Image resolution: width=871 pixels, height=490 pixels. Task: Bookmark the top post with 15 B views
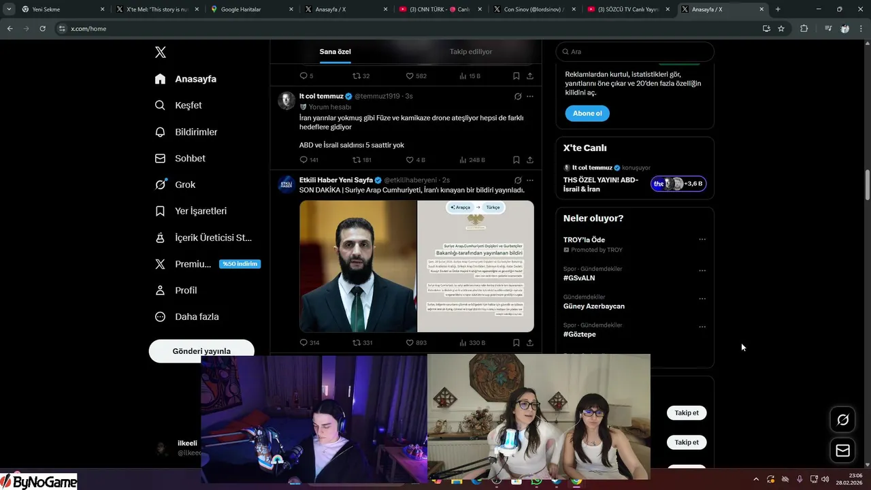(x=516, y=76)
